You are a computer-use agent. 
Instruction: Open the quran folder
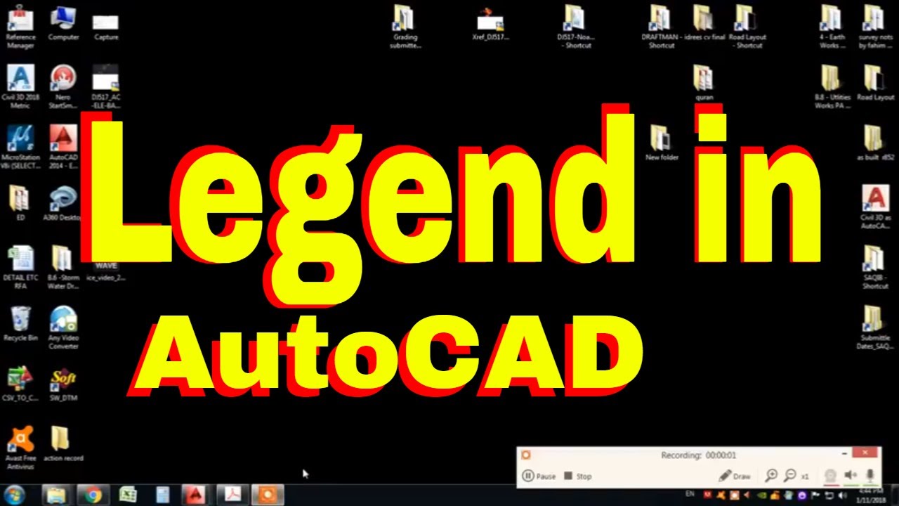pyautogui.click(x=704, y=84)
